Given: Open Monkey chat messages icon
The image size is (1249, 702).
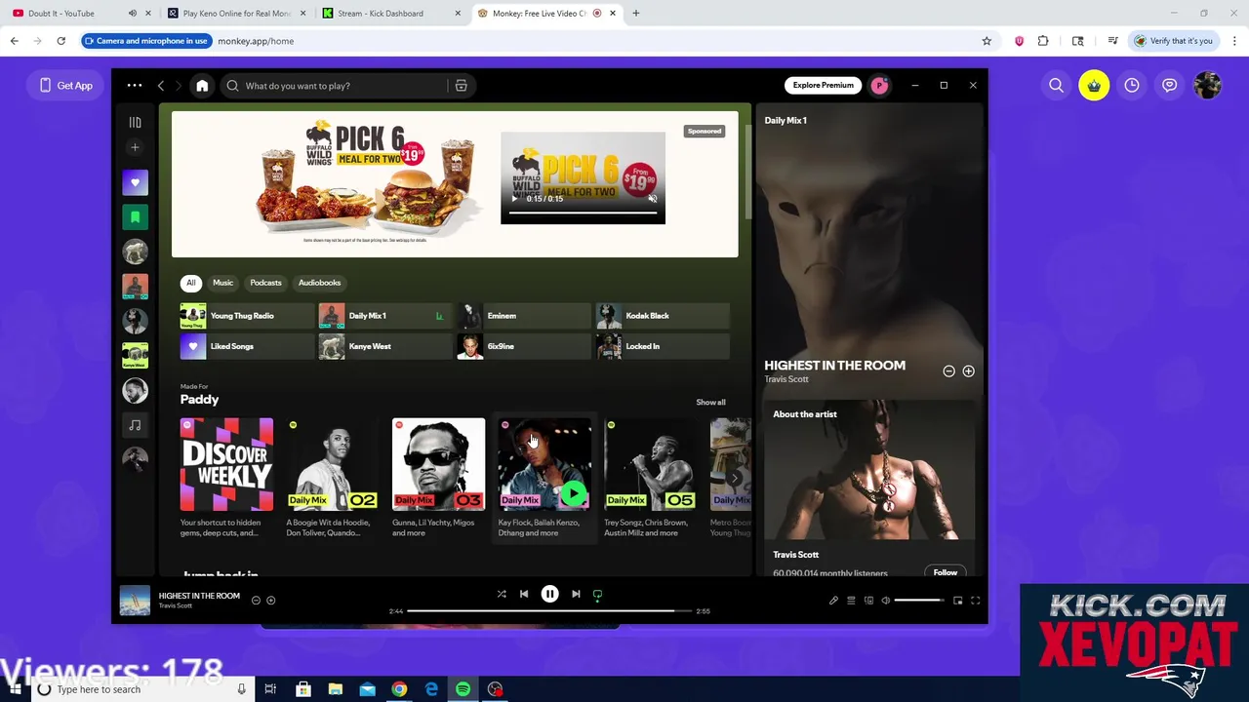Looking at the screenshot, I should pyautogui.click(x=1169, y=86).
